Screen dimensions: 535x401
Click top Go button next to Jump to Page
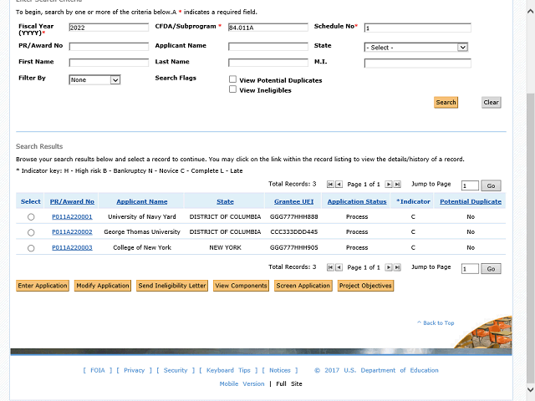click(491, 185)
